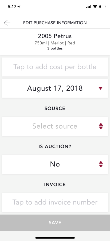Click the Wi-Fi icon in status bar

[95, 7]
